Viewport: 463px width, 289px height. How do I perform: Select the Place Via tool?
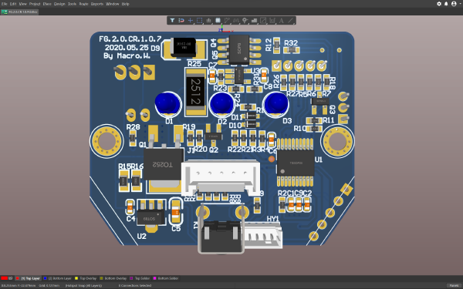(x=245, y=20)
